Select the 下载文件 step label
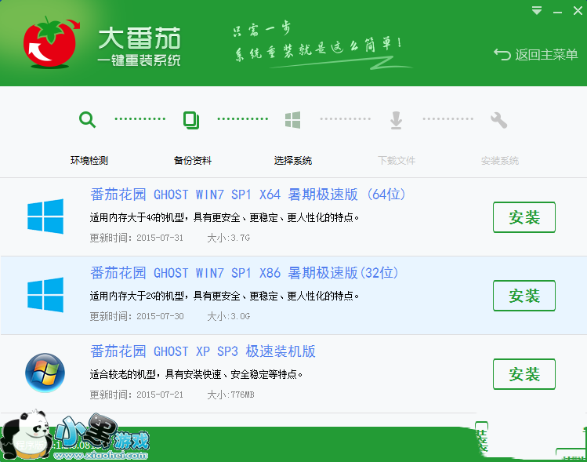Viewport: 587px width, 462px height. click(397, 161)
